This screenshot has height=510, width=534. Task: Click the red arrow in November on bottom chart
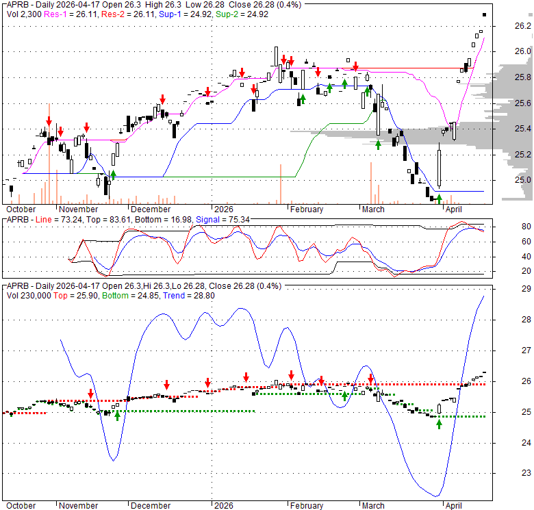(90, 393)
